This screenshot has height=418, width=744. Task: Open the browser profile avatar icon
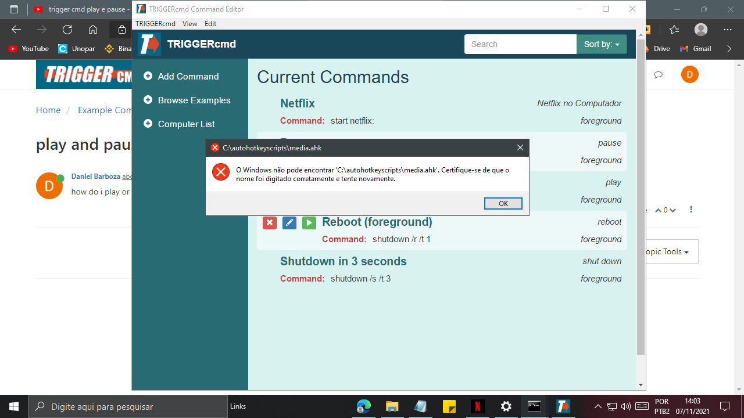tap(701, 30)
